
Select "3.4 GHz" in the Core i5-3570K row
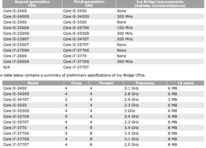[x=131, y=117]
